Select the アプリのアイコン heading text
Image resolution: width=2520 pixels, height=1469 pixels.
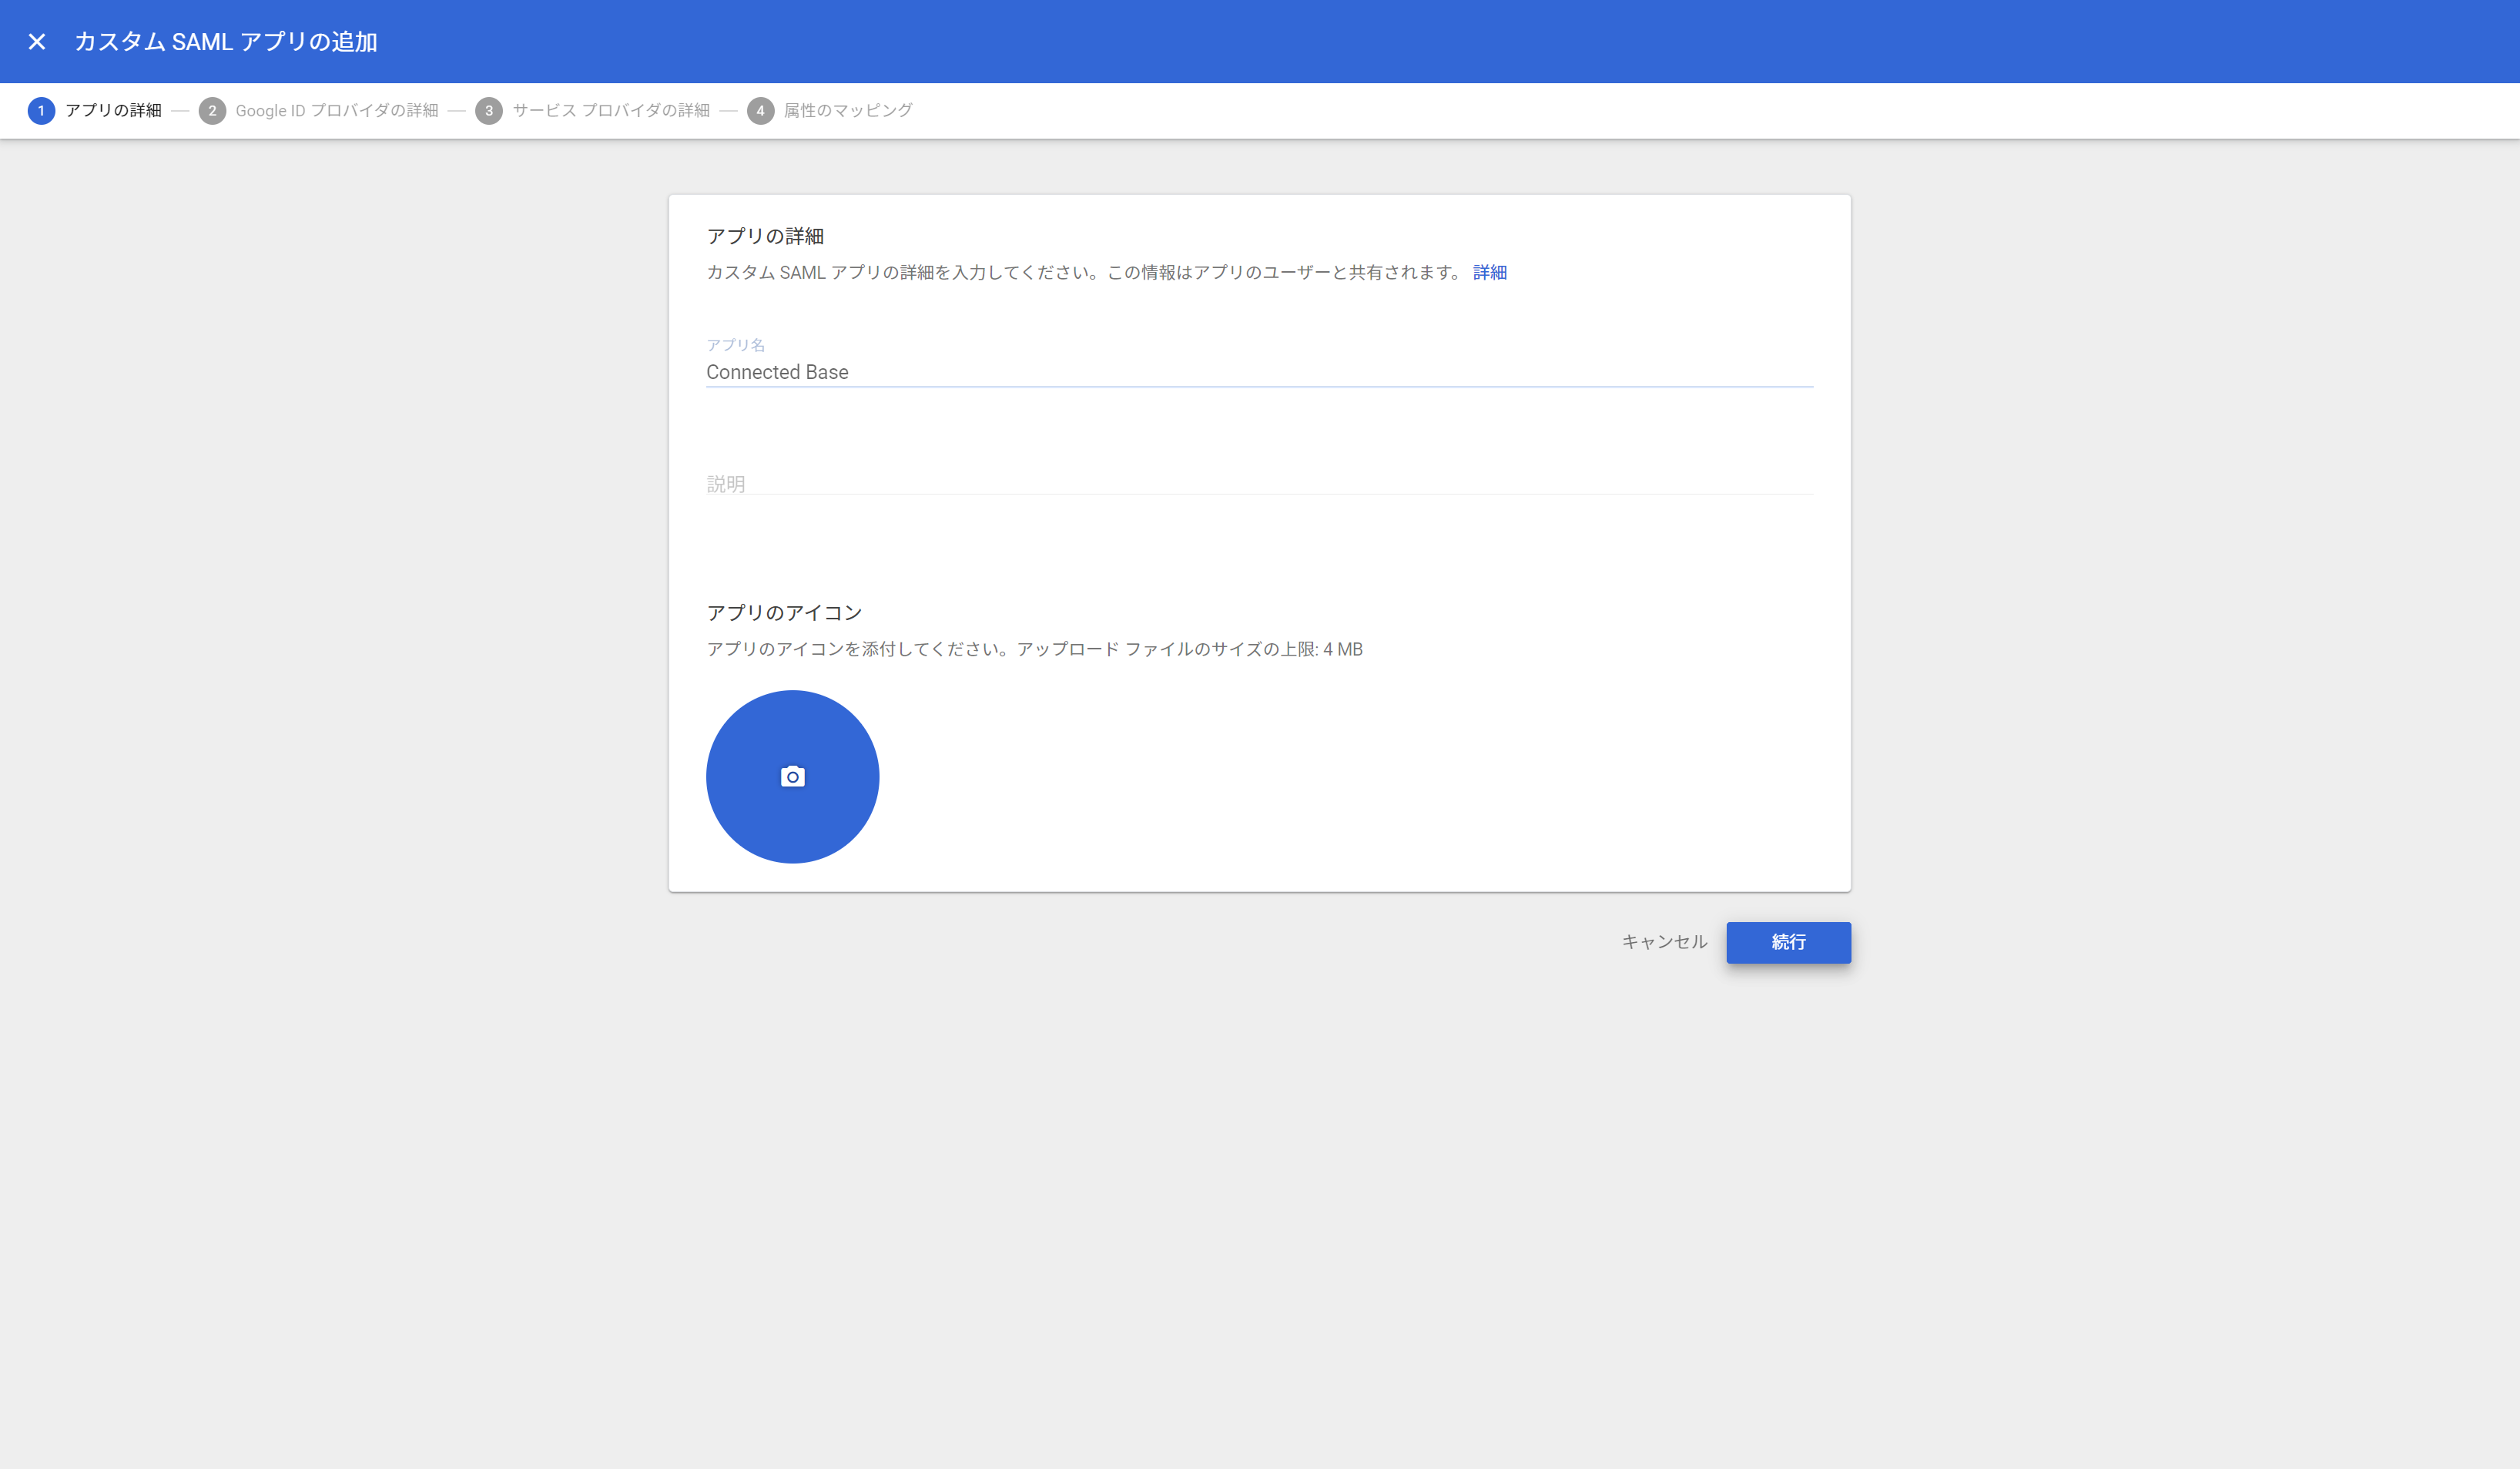[784, 612]
